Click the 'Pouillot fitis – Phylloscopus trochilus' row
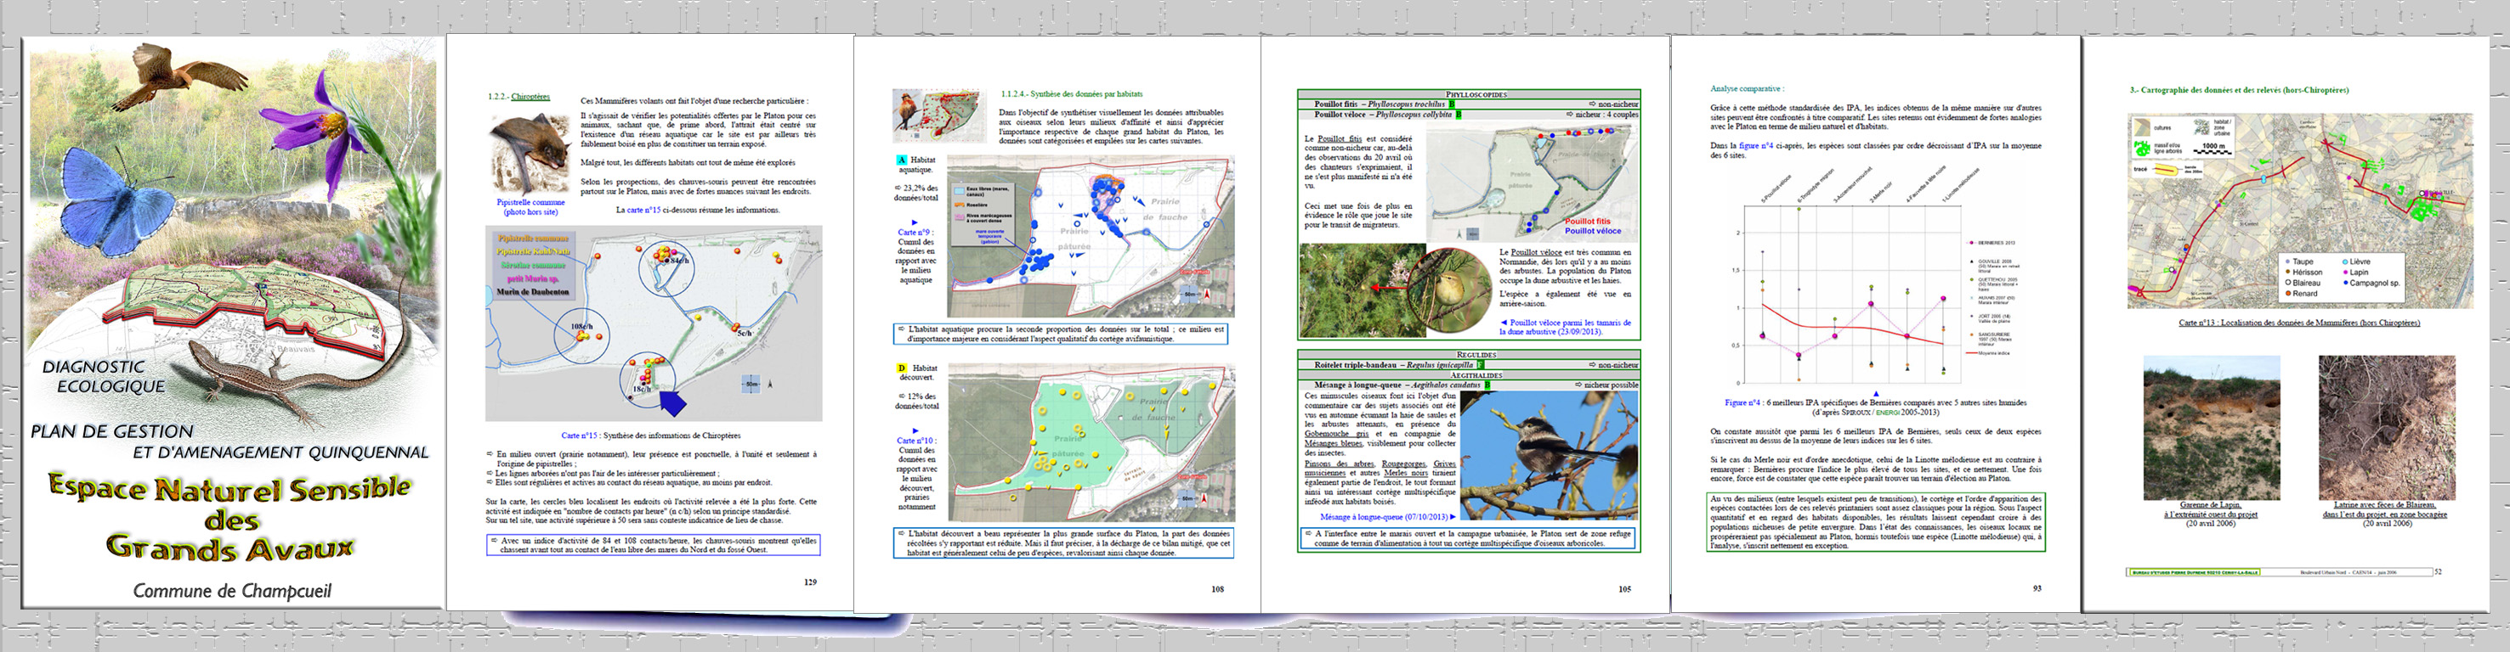Viewport: 2510px width, 652px height. coord(1469,104)
